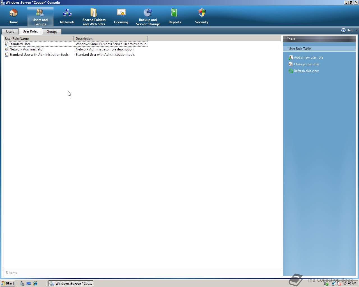Click the green security shield tray icon
The image size is (359, 287).
(x=326, y=284)
